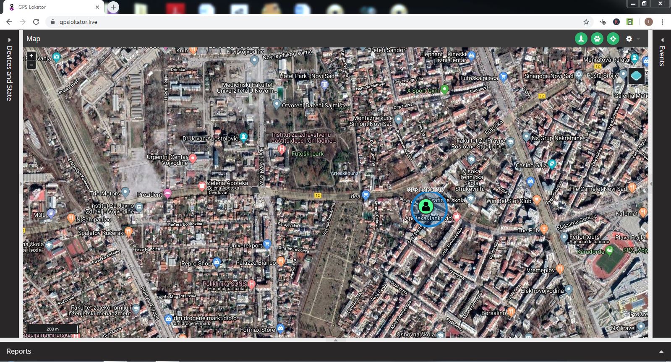671x362 pixels.
Task: Click the Idea store shopping cart pin
Action: 366,195
